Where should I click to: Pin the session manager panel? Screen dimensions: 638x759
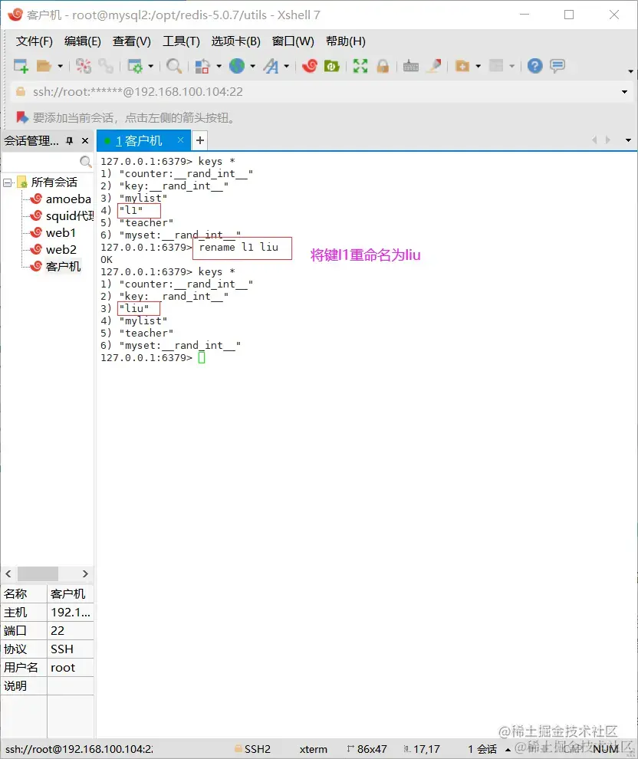click(70, 141)
